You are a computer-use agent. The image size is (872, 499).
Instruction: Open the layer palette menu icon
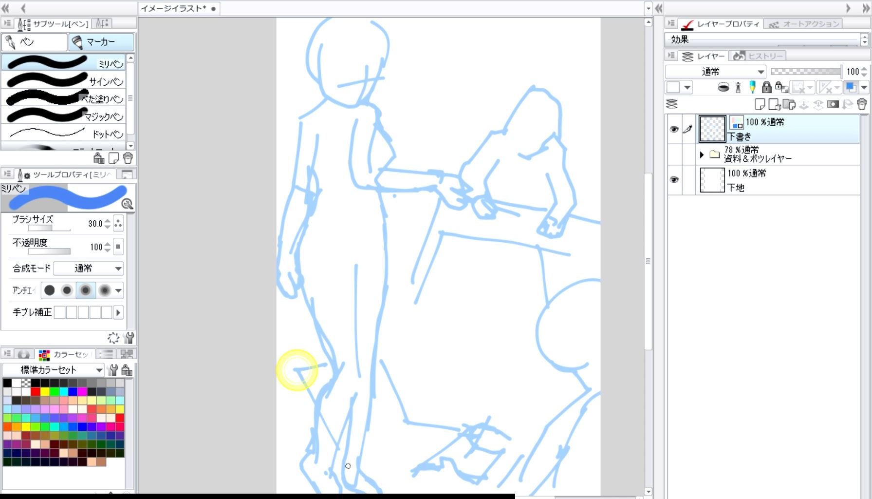671,56
